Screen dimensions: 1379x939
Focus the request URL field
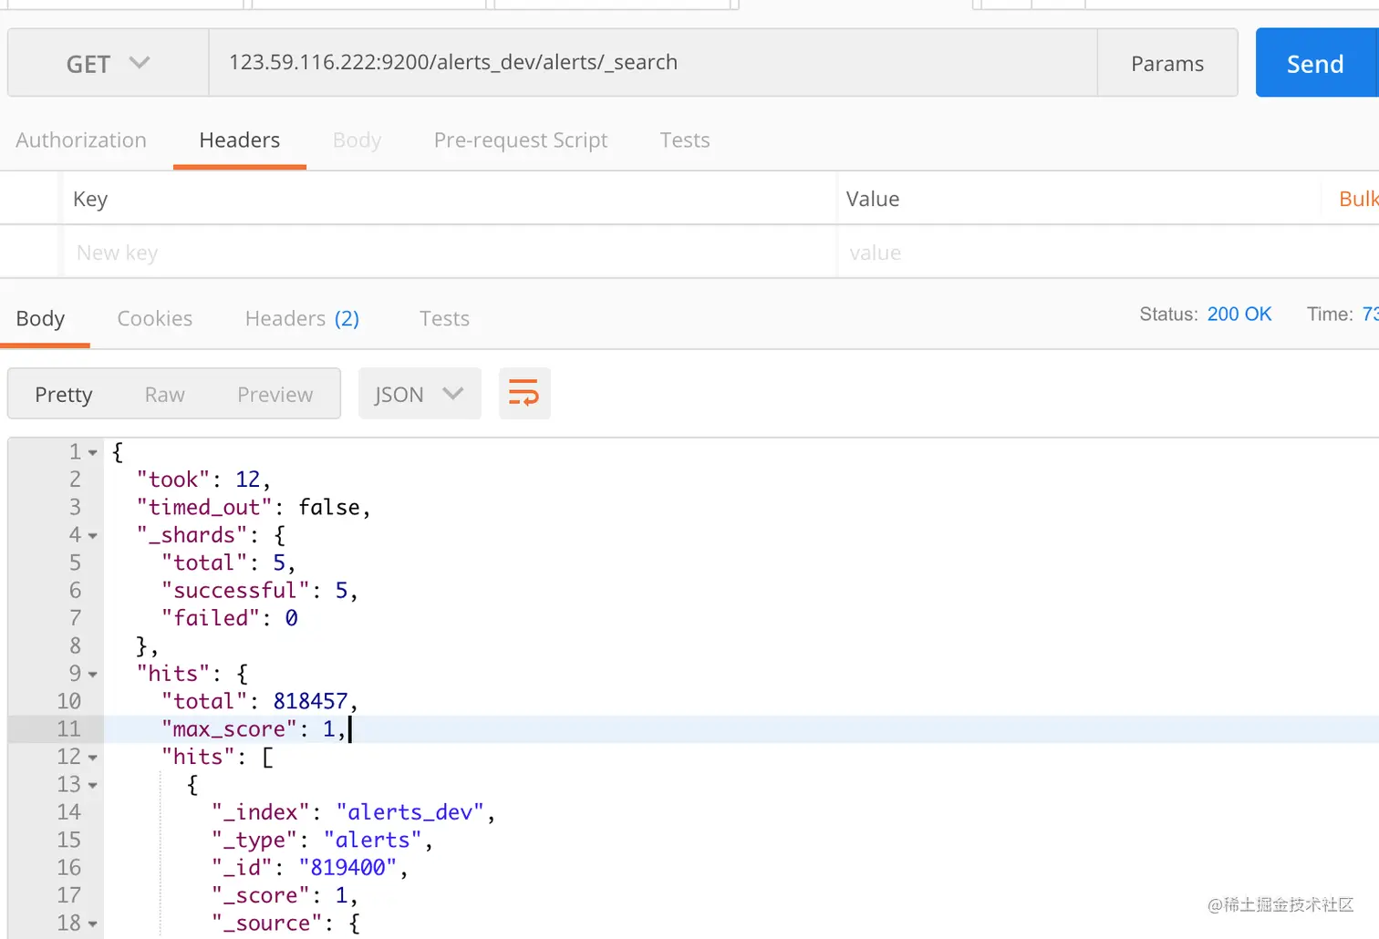(653, 63)
